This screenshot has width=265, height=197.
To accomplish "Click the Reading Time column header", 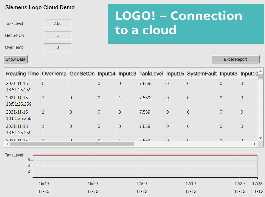I will click(22, 74).
